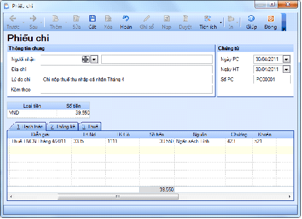Click the Kèm theo field
Image resolution: width=302 pixels, height=219 pixels.
126,89
